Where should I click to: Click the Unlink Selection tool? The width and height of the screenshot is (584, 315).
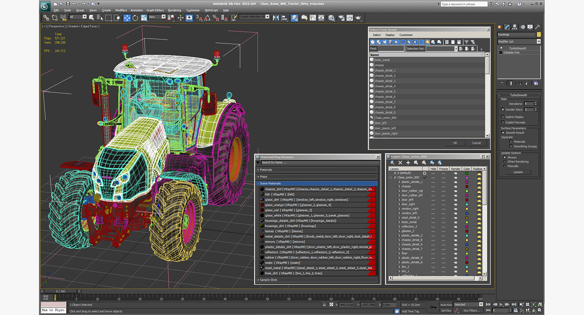point(54,18)
